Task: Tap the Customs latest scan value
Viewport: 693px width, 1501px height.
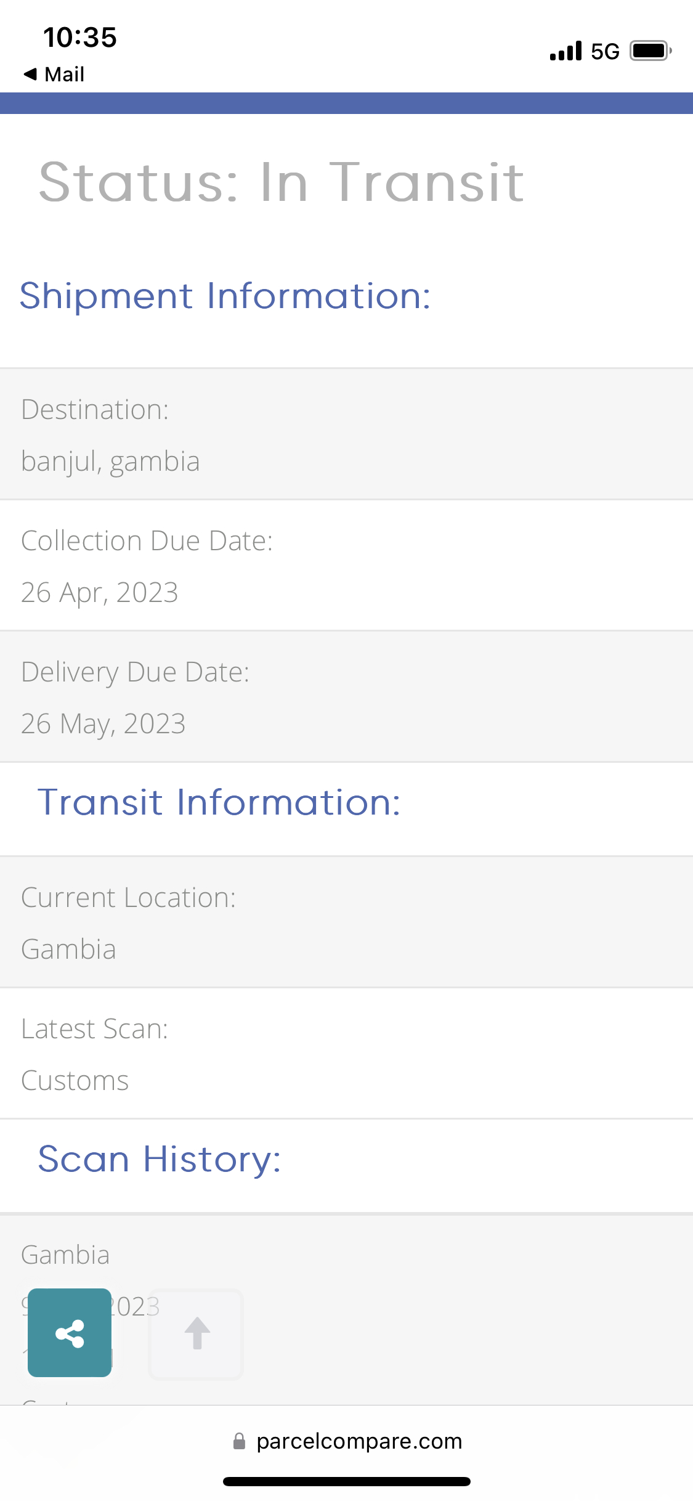Action: click(75, 1081)
